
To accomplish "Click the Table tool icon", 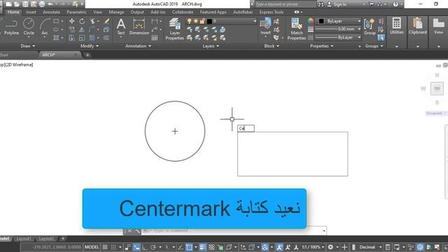I will tap(155, 38).
